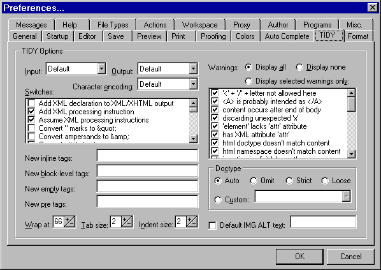Confirm preferences with OK button
Viewport: 381px width, 270px height.
(299, 257)
